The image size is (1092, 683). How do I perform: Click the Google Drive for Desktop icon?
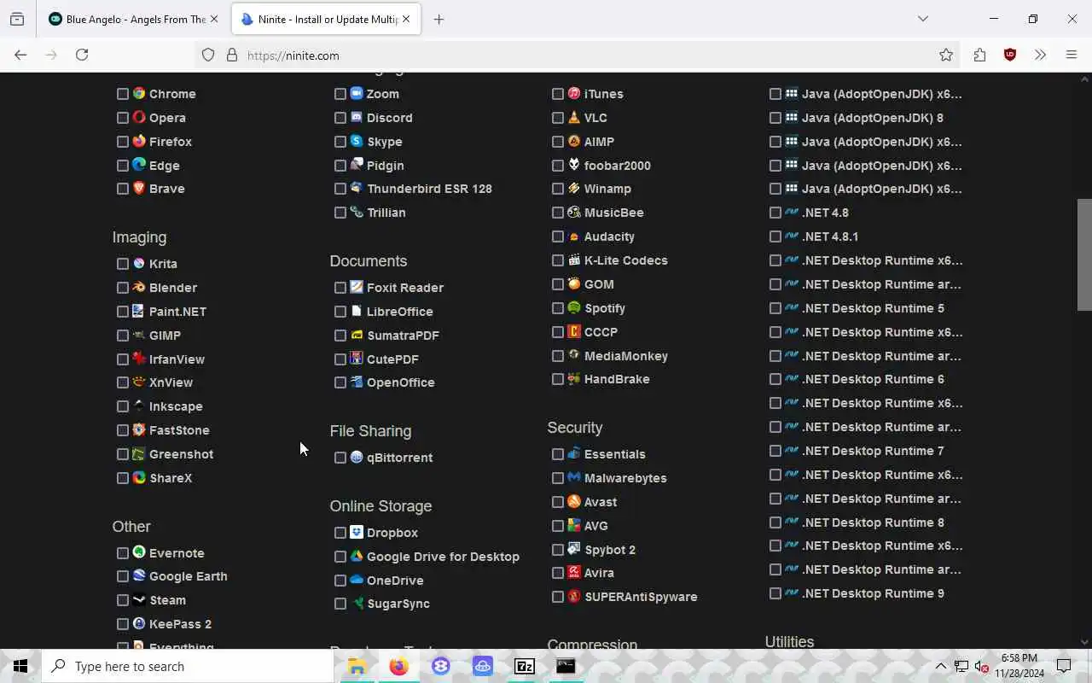click(x=357, y=557)
